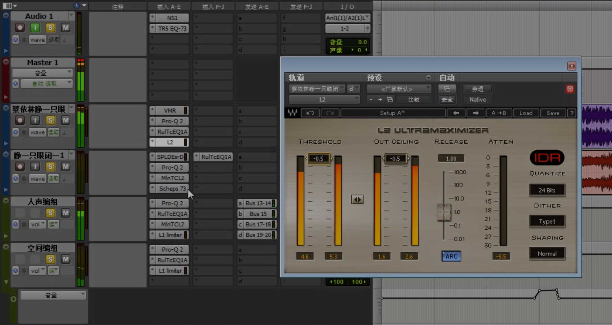The image size is (612, 325).
Task: Click the redo arrow in L2 plugin toolbar
Action: 330,113
